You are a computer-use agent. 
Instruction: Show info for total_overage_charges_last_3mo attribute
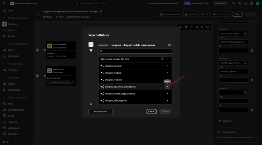click(x=162, y=59)
